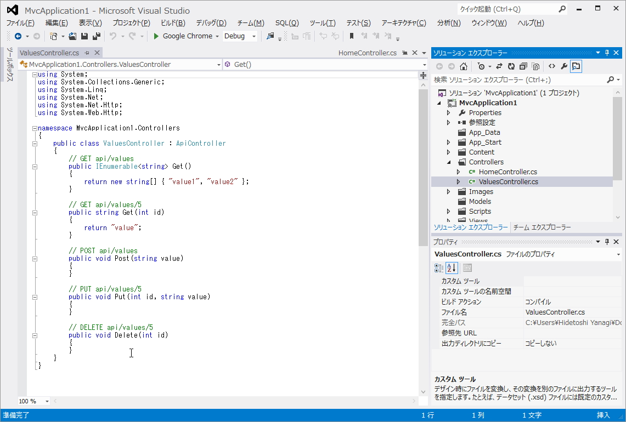Select the Models folder in the tree
The image size is (626, 422).
click(480, 202)
